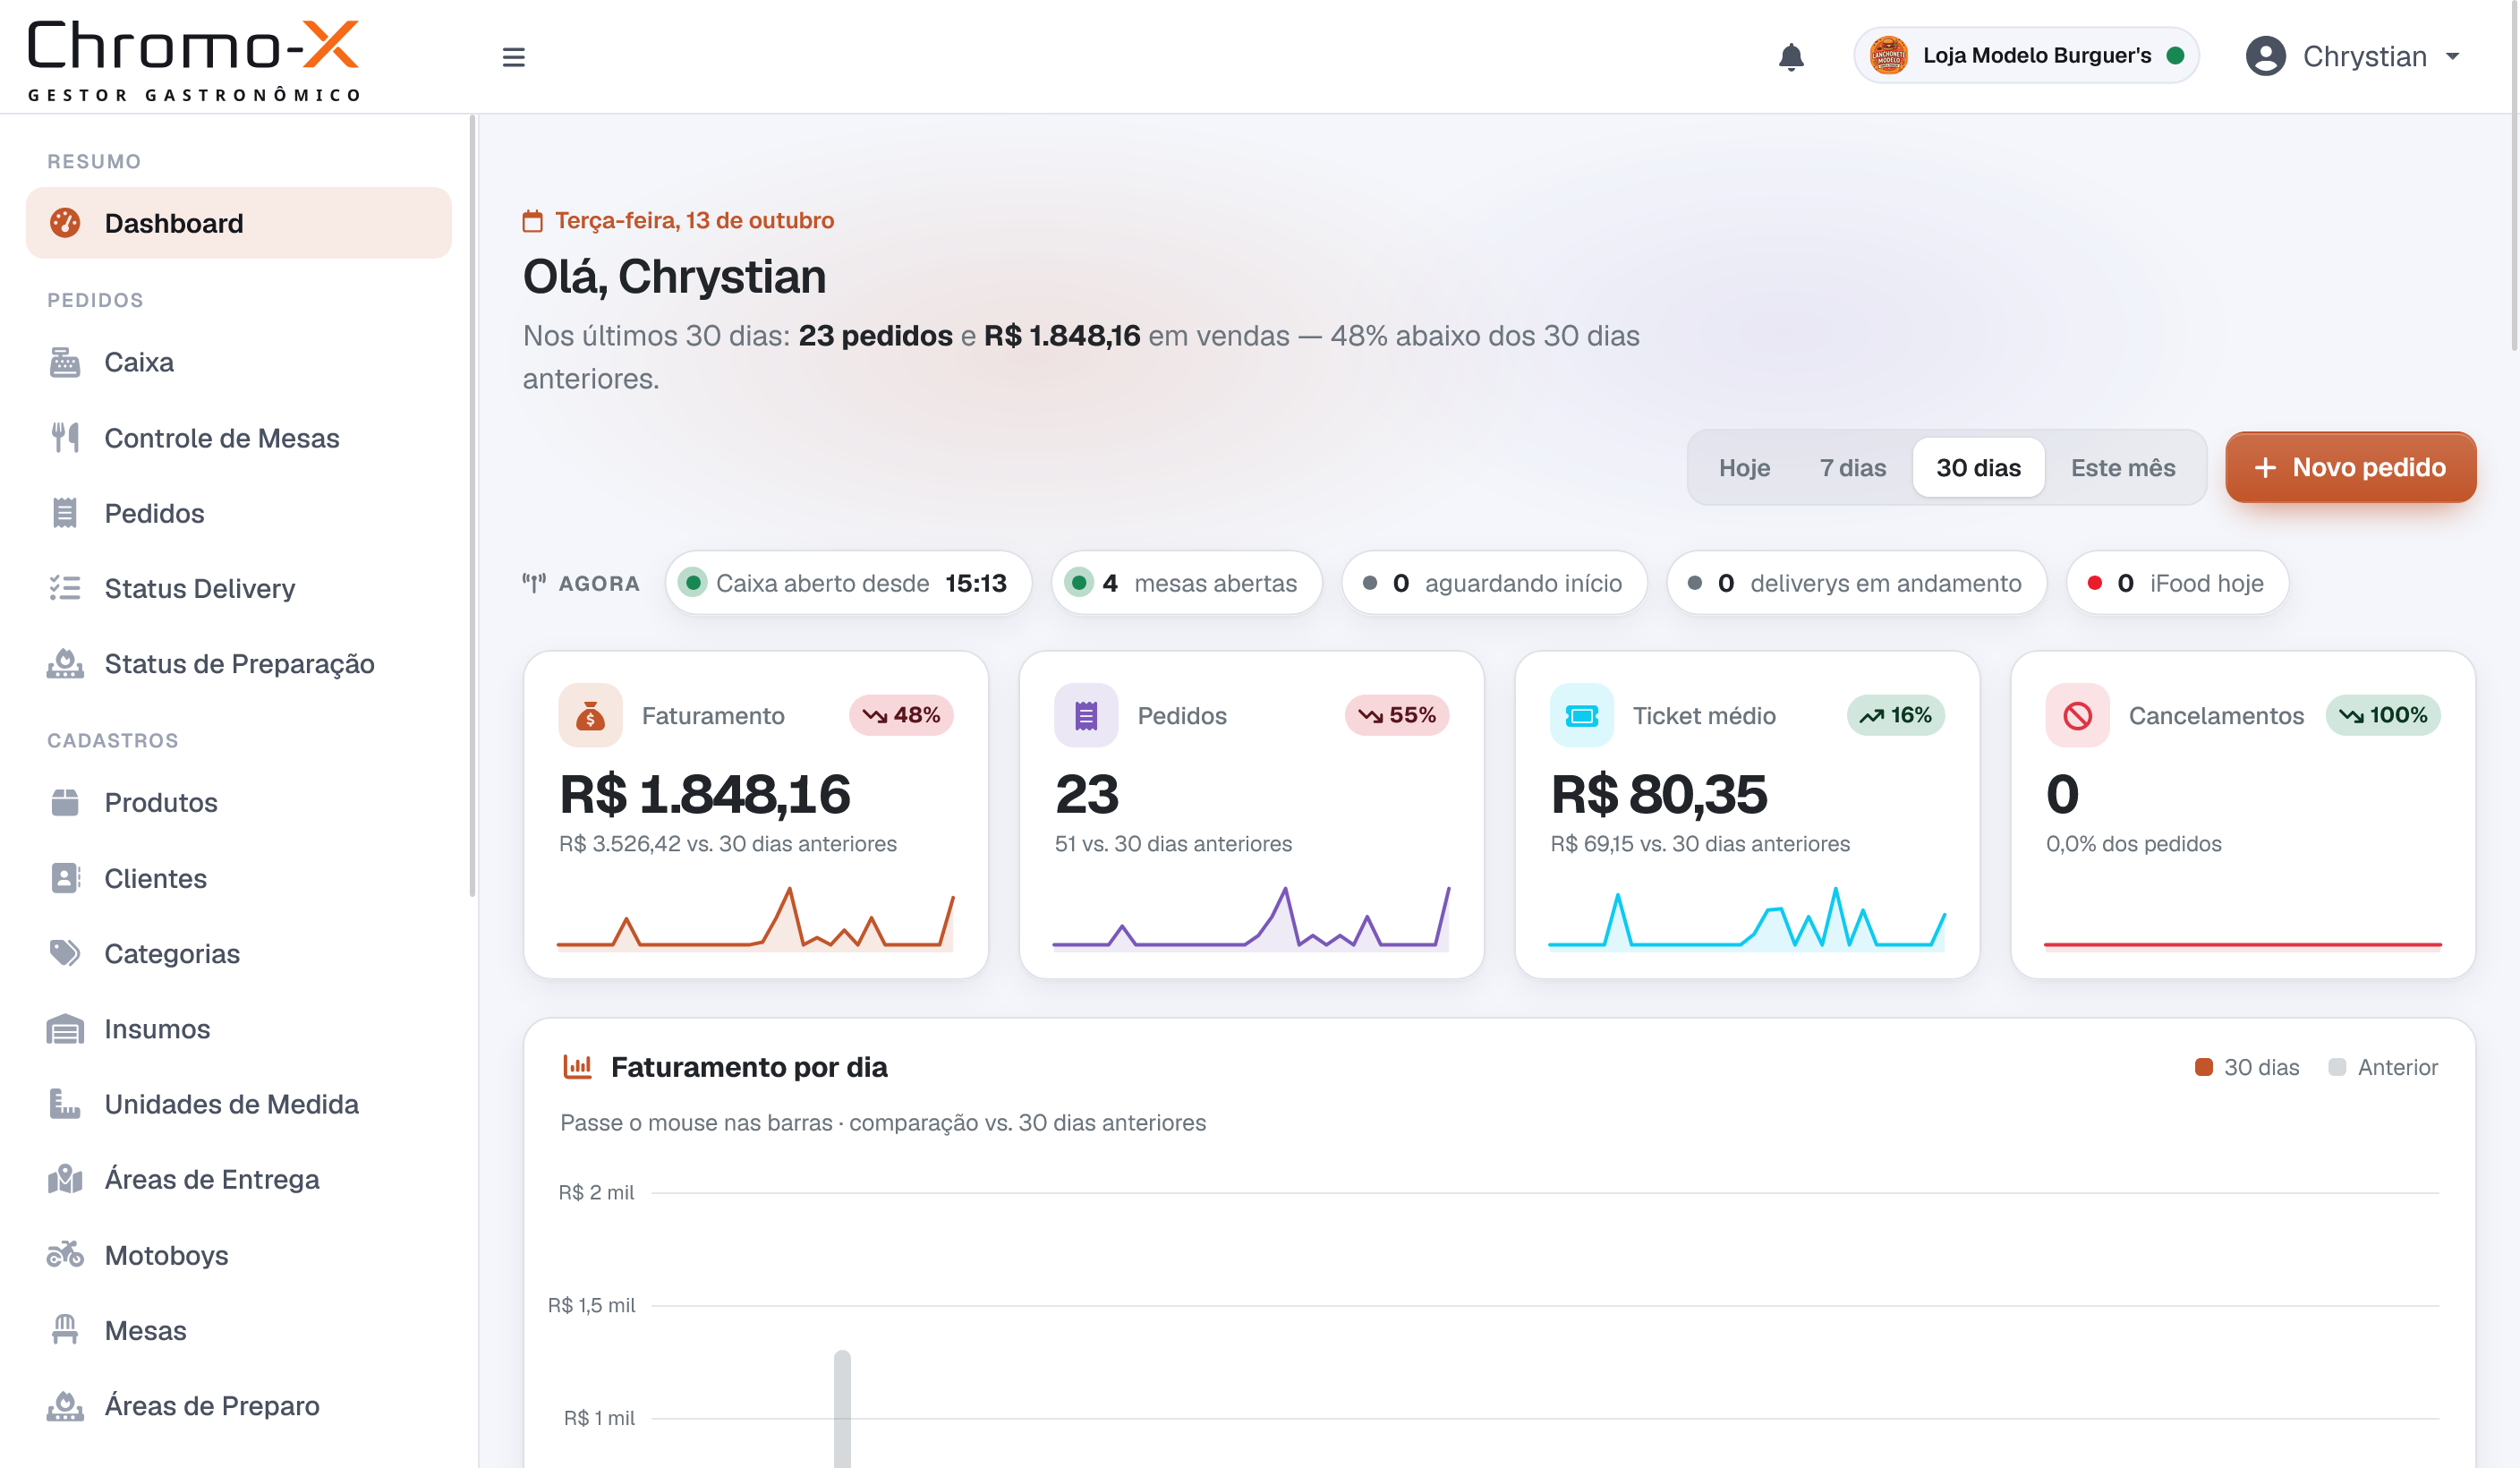Click the 0 aguardando início chip
The height and width of the screenshot is (1468, 2520).
click(1494, 583)
